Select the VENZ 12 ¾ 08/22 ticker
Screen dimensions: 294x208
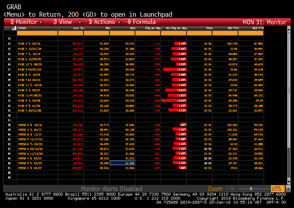coord(30,64)
